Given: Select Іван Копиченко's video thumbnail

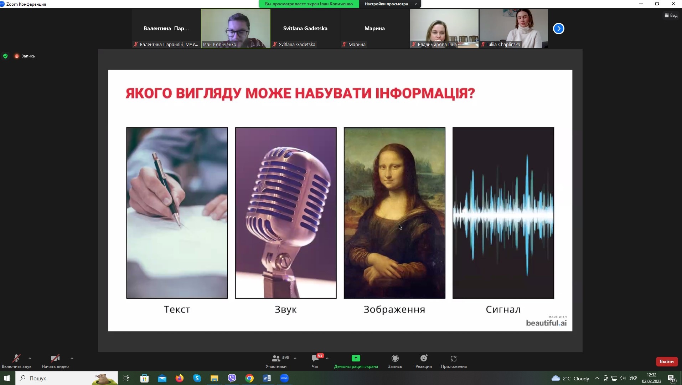Looking at the screenshot, I should coord(236,28).
